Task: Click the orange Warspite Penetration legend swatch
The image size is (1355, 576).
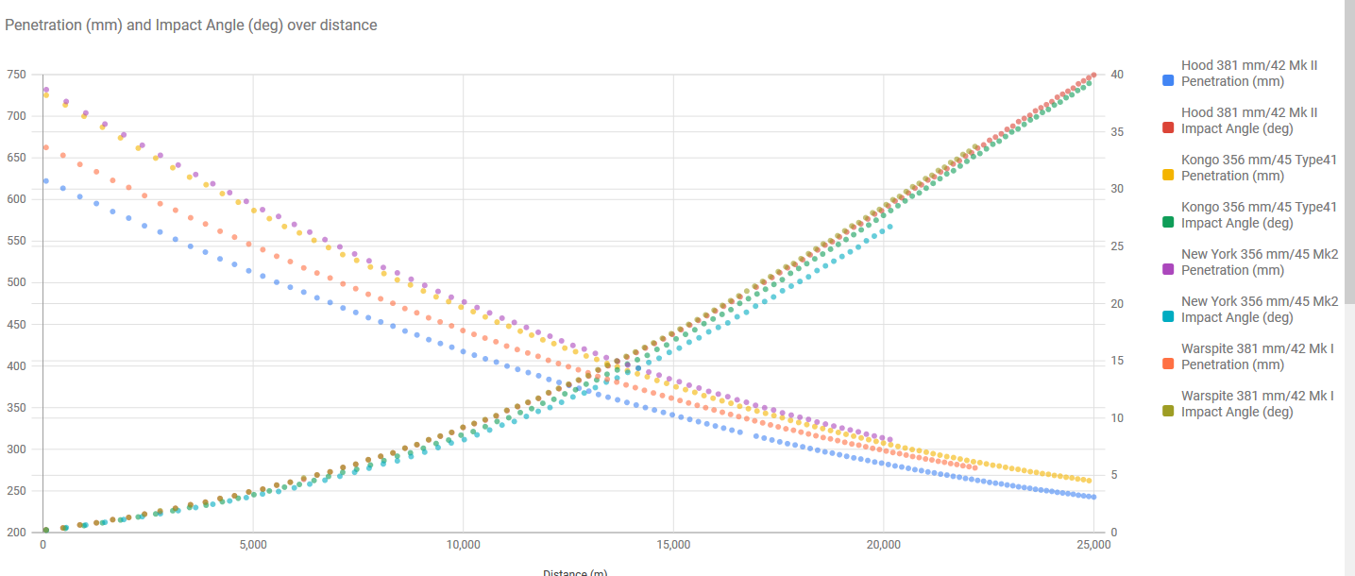Action: (1168, 364)
